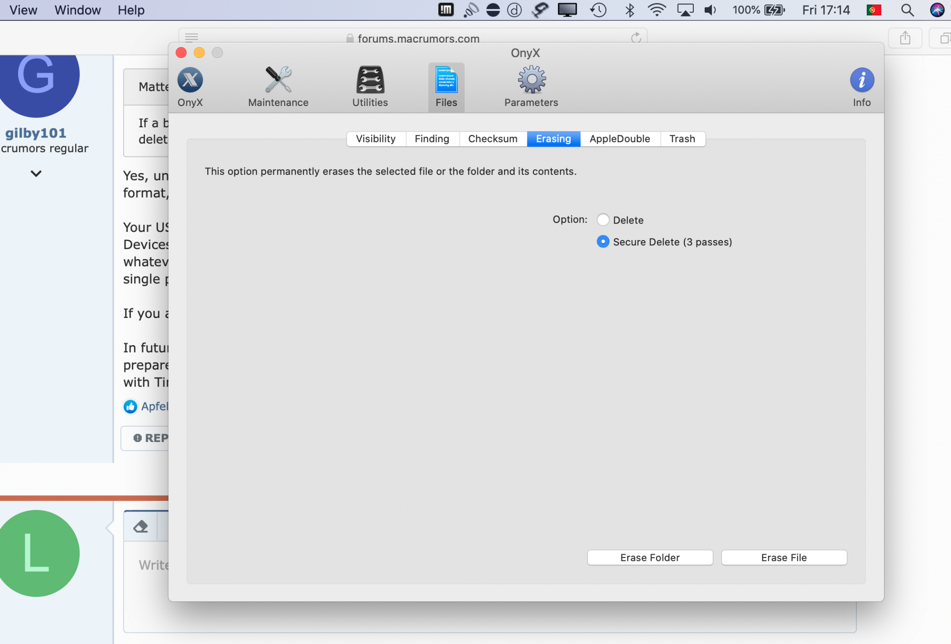951x644 pixels.
Task: Switch to the AppleDouble tab
Action: click(620, 139)
